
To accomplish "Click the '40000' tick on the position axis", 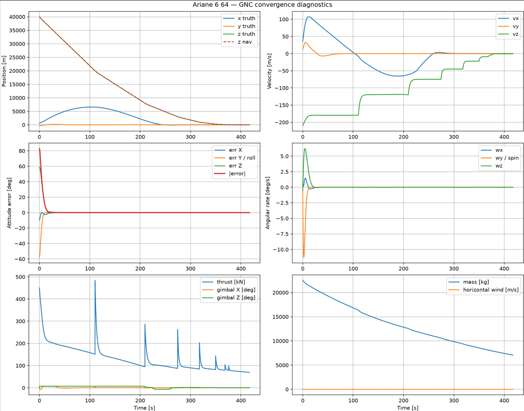I will pos(17,17).
